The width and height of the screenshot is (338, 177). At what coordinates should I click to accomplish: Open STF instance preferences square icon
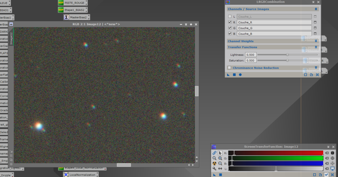tap(314, 175)
